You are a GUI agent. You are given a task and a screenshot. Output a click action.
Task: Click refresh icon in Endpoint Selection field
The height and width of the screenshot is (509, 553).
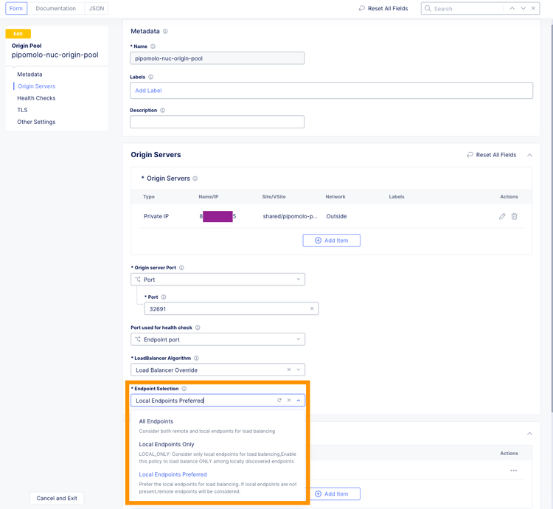tap(279, 401)
